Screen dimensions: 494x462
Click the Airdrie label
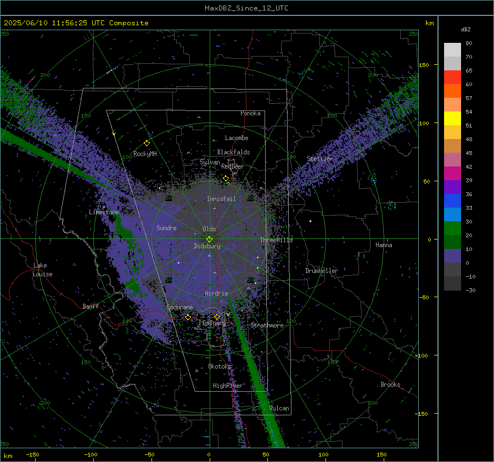pyautogui.click(x=216, y=293)
